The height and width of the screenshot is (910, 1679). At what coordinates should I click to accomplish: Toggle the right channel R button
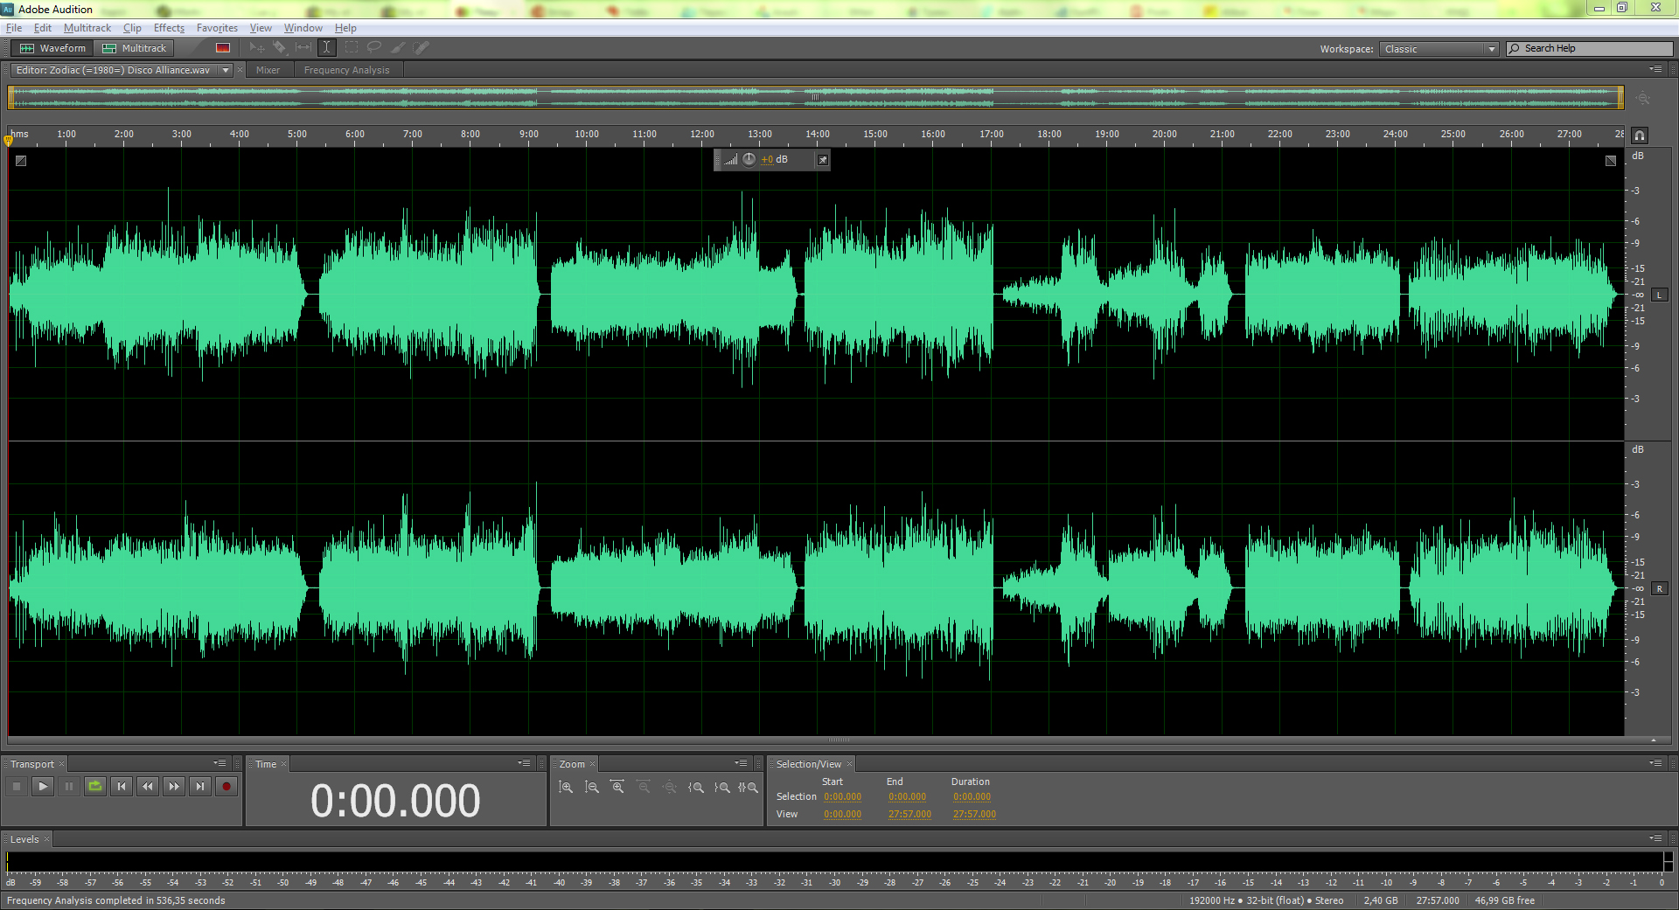(x=1659, y=589)
